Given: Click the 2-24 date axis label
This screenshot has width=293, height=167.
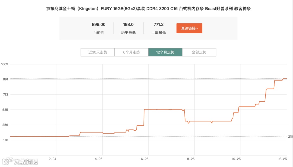Looking at the screenshot, I should 53,159.
